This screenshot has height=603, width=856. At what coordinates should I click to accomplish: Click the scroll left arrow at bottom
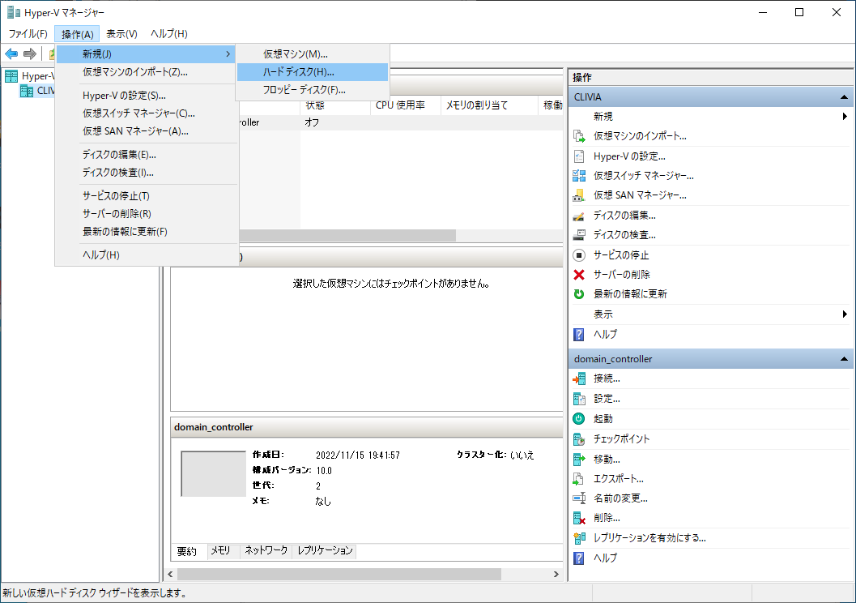point(170,574)
